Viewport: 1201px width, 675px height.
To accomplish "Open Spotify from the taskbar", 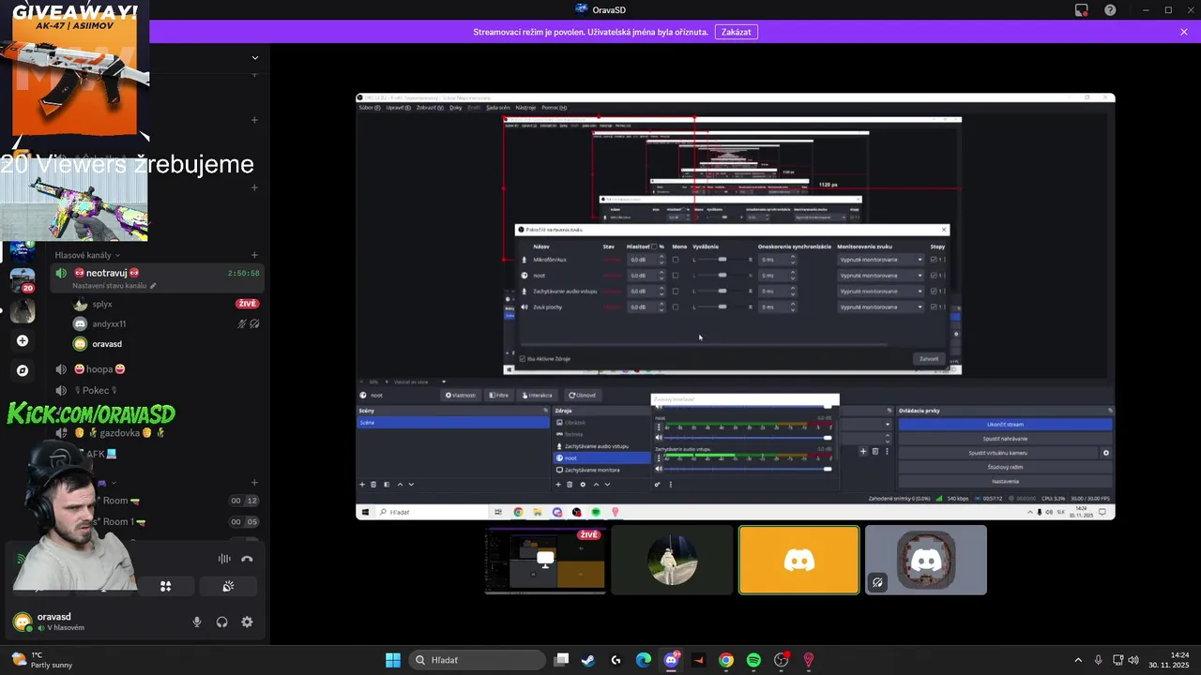I will coord(753,660).
